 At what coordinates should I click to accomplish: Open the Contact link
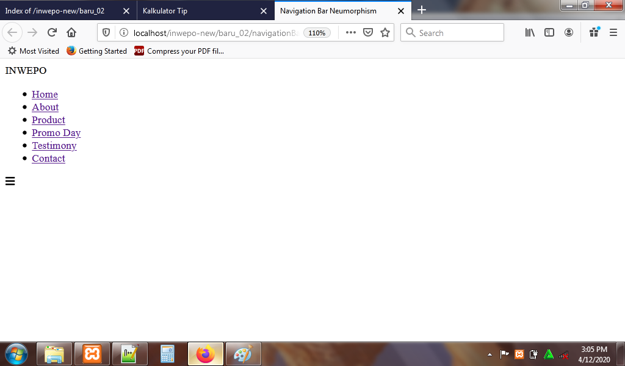tap(48, 158)
